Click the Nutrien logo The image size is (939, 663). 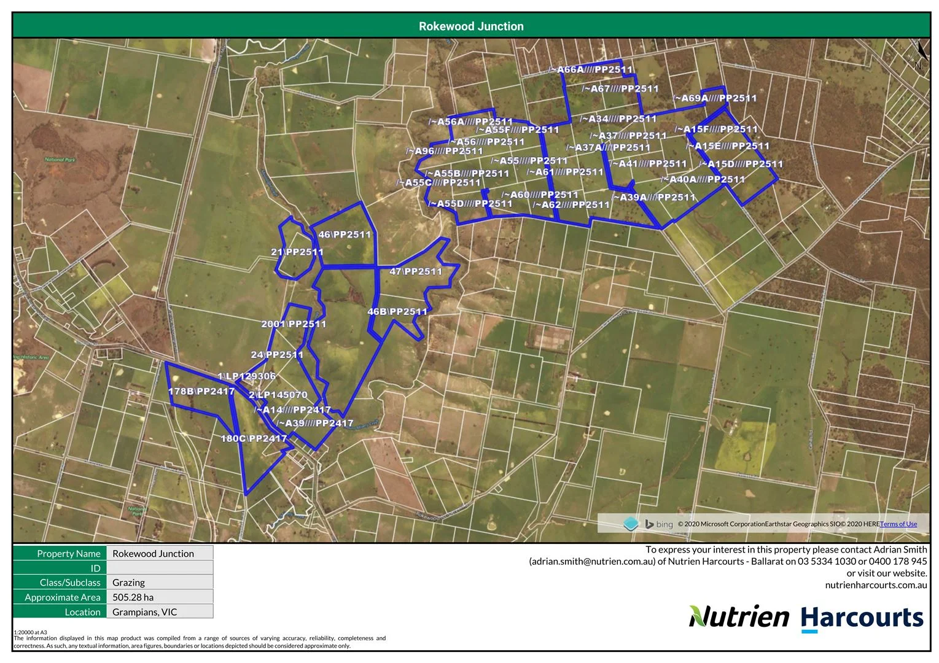coord(739,617)
